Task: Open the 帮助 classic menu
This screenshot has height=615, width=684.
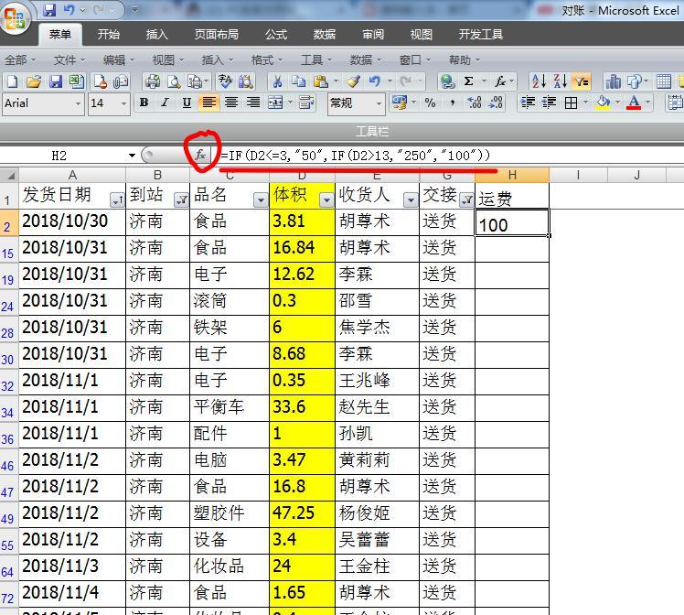Action: 465,59
